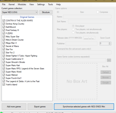Select Two players, not simultaneously

coord(73,29)
